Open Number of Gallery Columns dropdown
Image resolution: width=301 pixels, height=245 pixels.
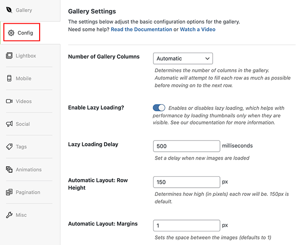pos(183,59)
